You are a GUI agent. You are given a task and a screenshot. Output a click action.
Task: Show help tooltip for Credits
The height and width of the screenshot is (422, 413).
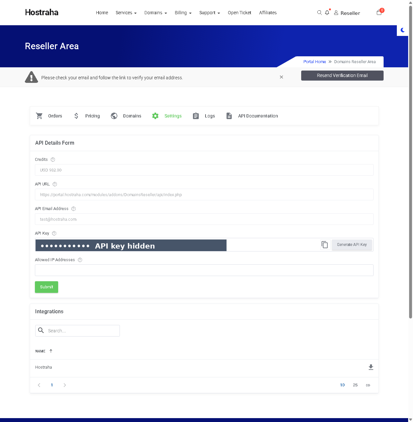click(53, 160)
